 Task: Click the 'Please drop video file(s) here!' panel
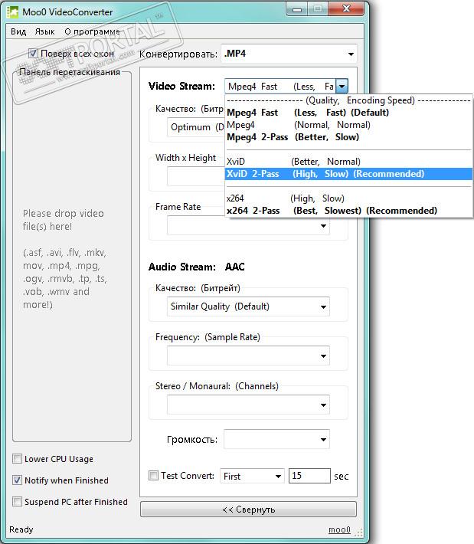click(x=72, y=257)
